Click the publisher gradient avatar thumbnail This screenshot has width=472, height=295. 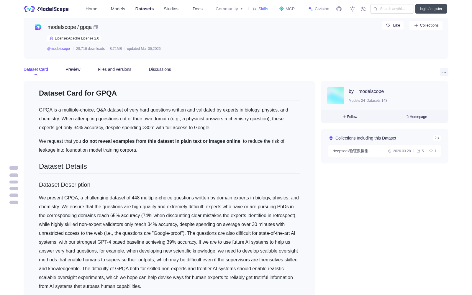click(x=336, y=96)
